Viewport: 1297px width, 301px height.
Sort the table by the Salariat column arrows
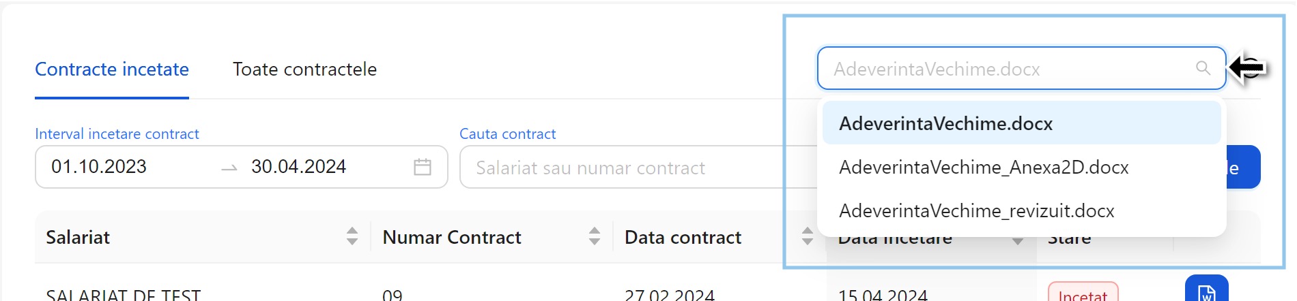tap(352, 236)
